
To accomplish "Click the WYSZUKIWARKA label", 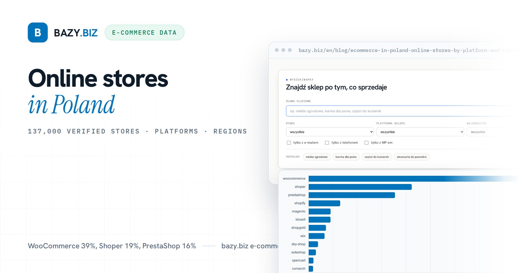I will 302,80.
